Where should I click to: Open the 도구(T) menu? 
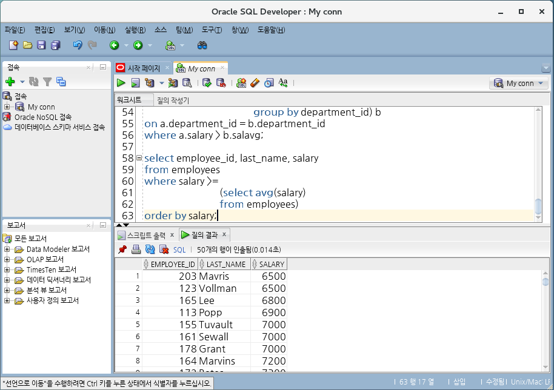coord(212,30)
